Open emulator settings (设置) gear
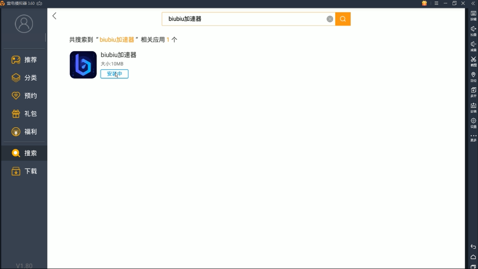The width and height of the screenshot is (478, 269). (473, 122)
